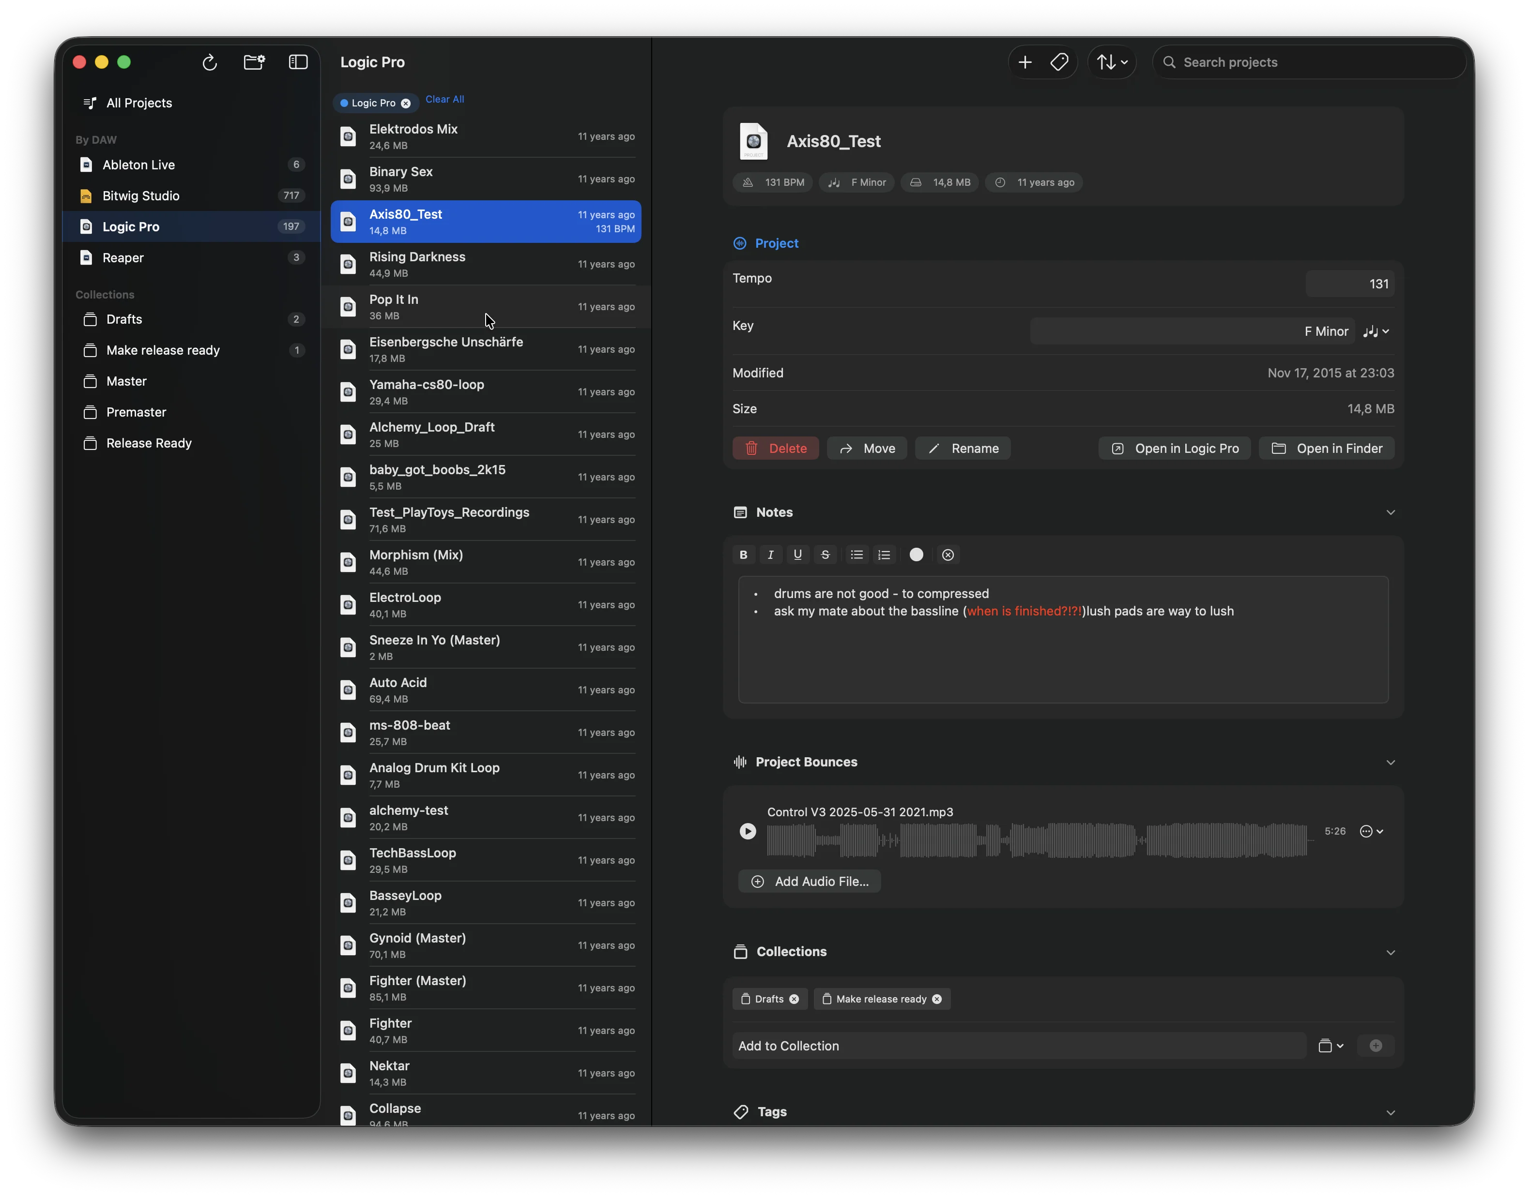Select the Rising Darkness project
Screen dimensions: 1529x1198
coord(486,265)
